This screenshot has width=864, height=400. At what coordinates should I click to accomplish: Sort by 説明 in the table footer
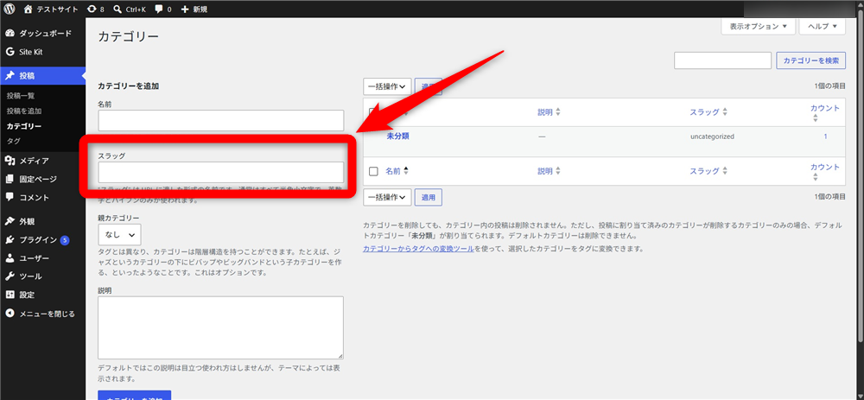[549, 171]
